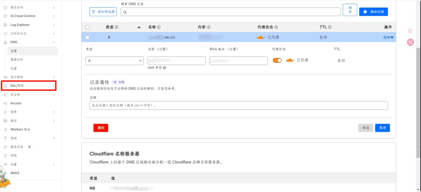Viewport: 421px width, 192px height.
Task: Open the record 类型 dropdown showing A
Action: click(x=114, y=61)
